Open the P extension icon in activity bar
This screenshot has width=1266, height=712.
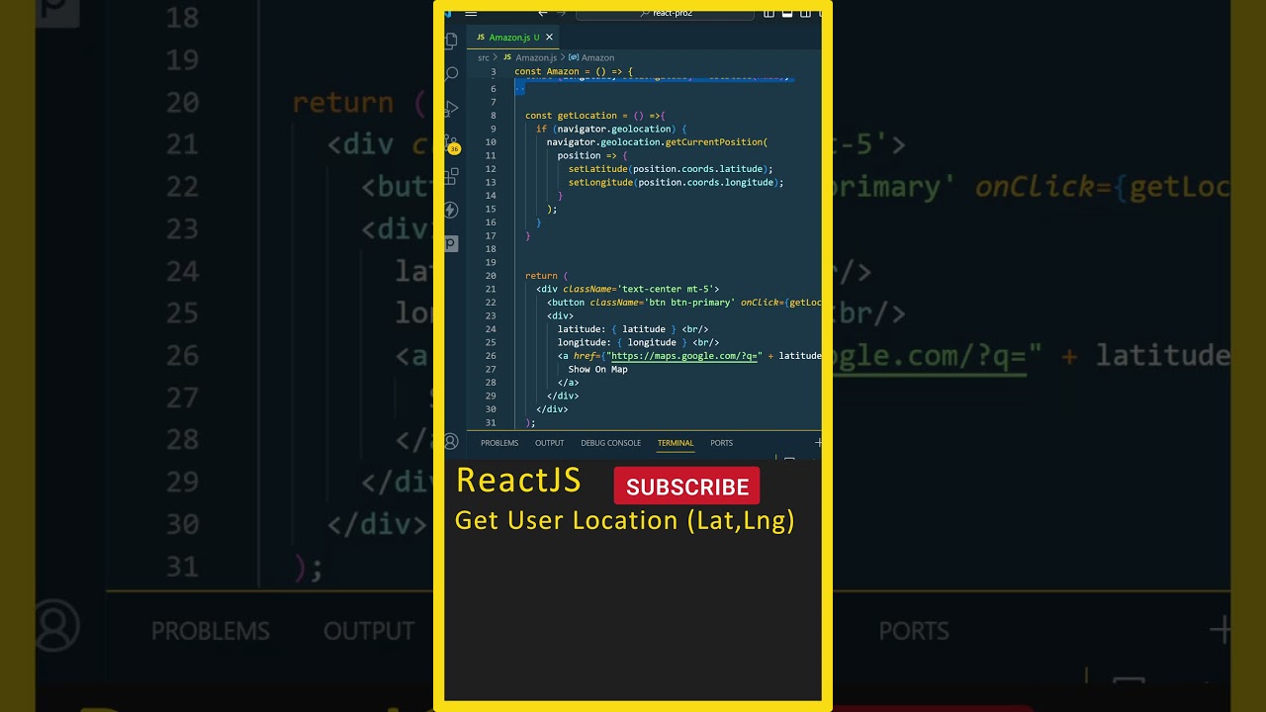[451, 243]
